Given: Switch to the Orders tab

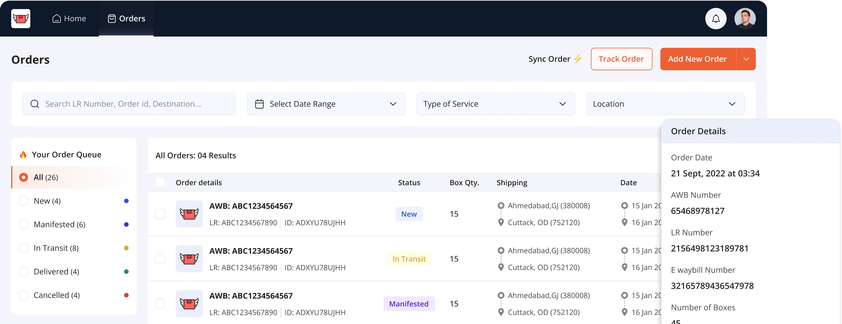Looking at the screenshot, I should click(127, 19).
